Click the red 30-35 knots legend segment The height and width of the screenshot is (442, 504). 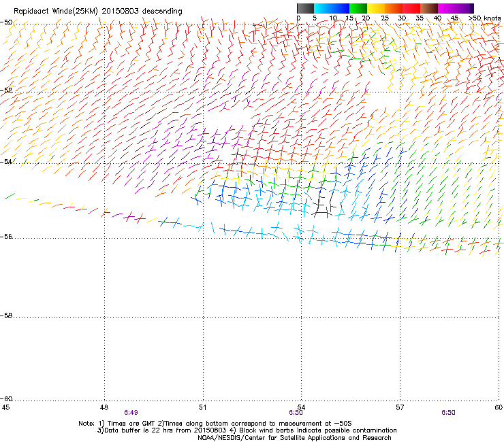click(411, 8)
